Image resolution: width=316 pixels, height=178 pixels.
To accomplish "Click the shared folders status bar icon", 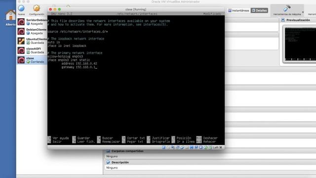I will (187, 147).
